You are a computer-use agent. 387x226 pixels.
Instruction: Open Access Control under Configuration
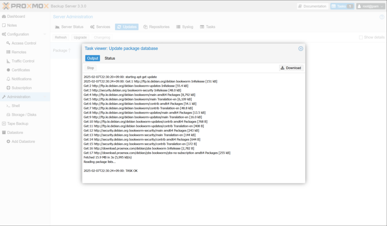click(x=23, y=43)
